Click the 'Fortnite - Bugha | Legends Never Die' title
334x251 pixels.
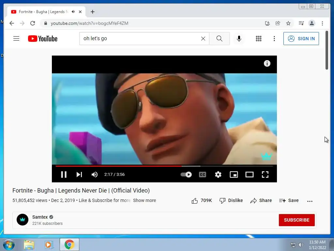coord(81,191)
